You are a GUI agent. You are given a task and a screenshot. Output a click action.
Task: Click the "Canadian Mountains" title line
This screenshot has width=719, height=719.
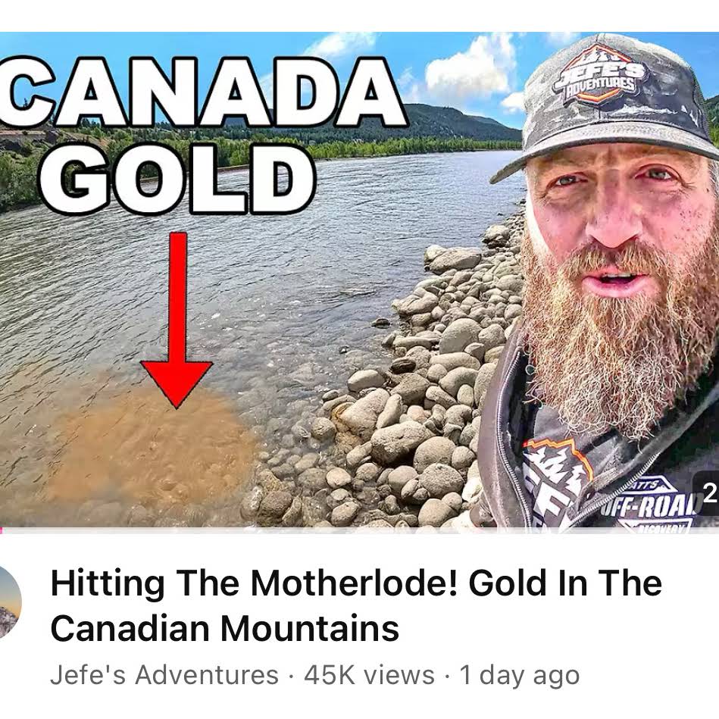tap(225, 628)
